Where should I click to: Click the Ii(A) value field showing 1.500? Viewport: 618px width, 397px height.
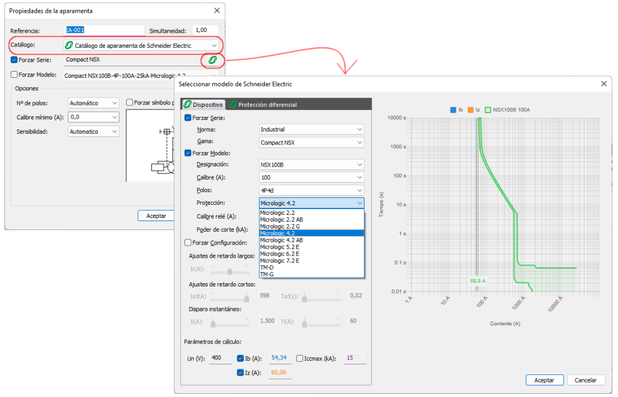pos(267,321)
